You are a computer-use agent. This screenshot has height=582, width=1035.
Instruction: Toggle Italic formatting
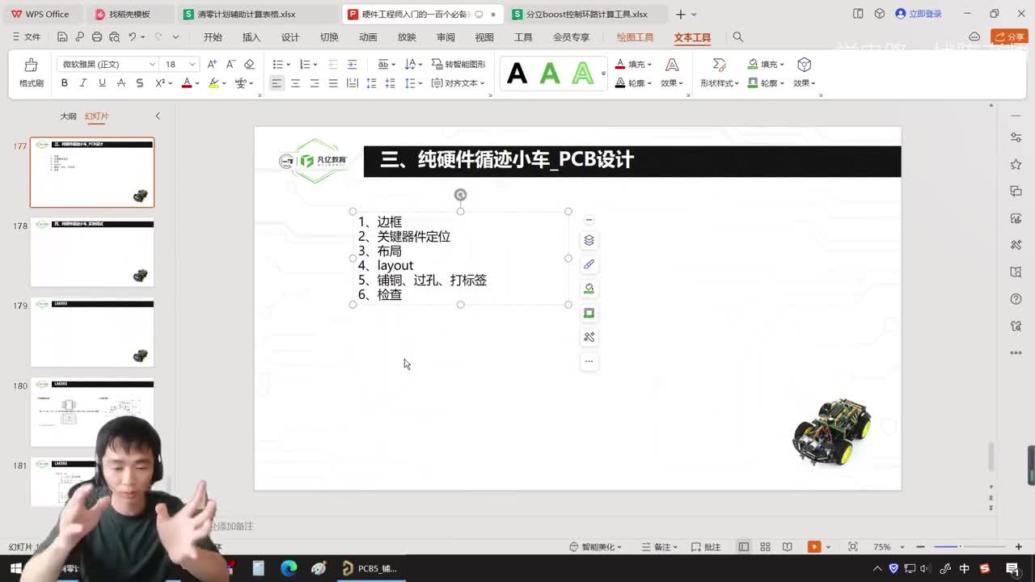(82, 83)
